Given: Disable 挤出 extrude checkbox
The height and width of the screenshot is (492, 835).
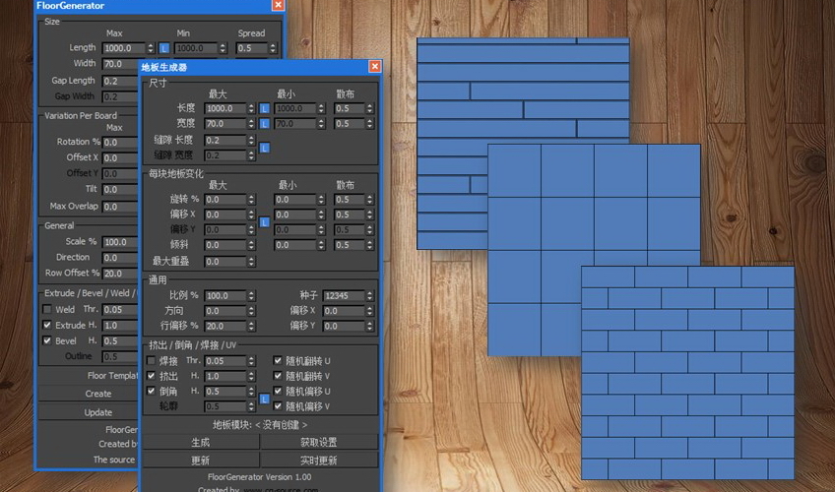Looking at the screenshot, I should [152, 376].
